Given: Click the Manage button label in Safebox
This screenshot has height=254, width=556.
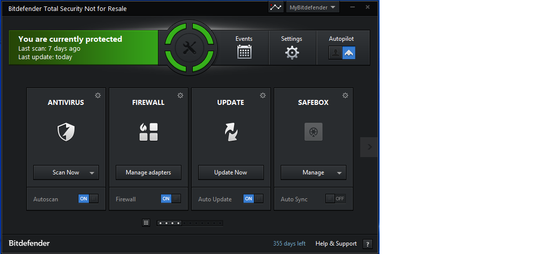Looking at the screenshot, I should [x=313, y=172].
